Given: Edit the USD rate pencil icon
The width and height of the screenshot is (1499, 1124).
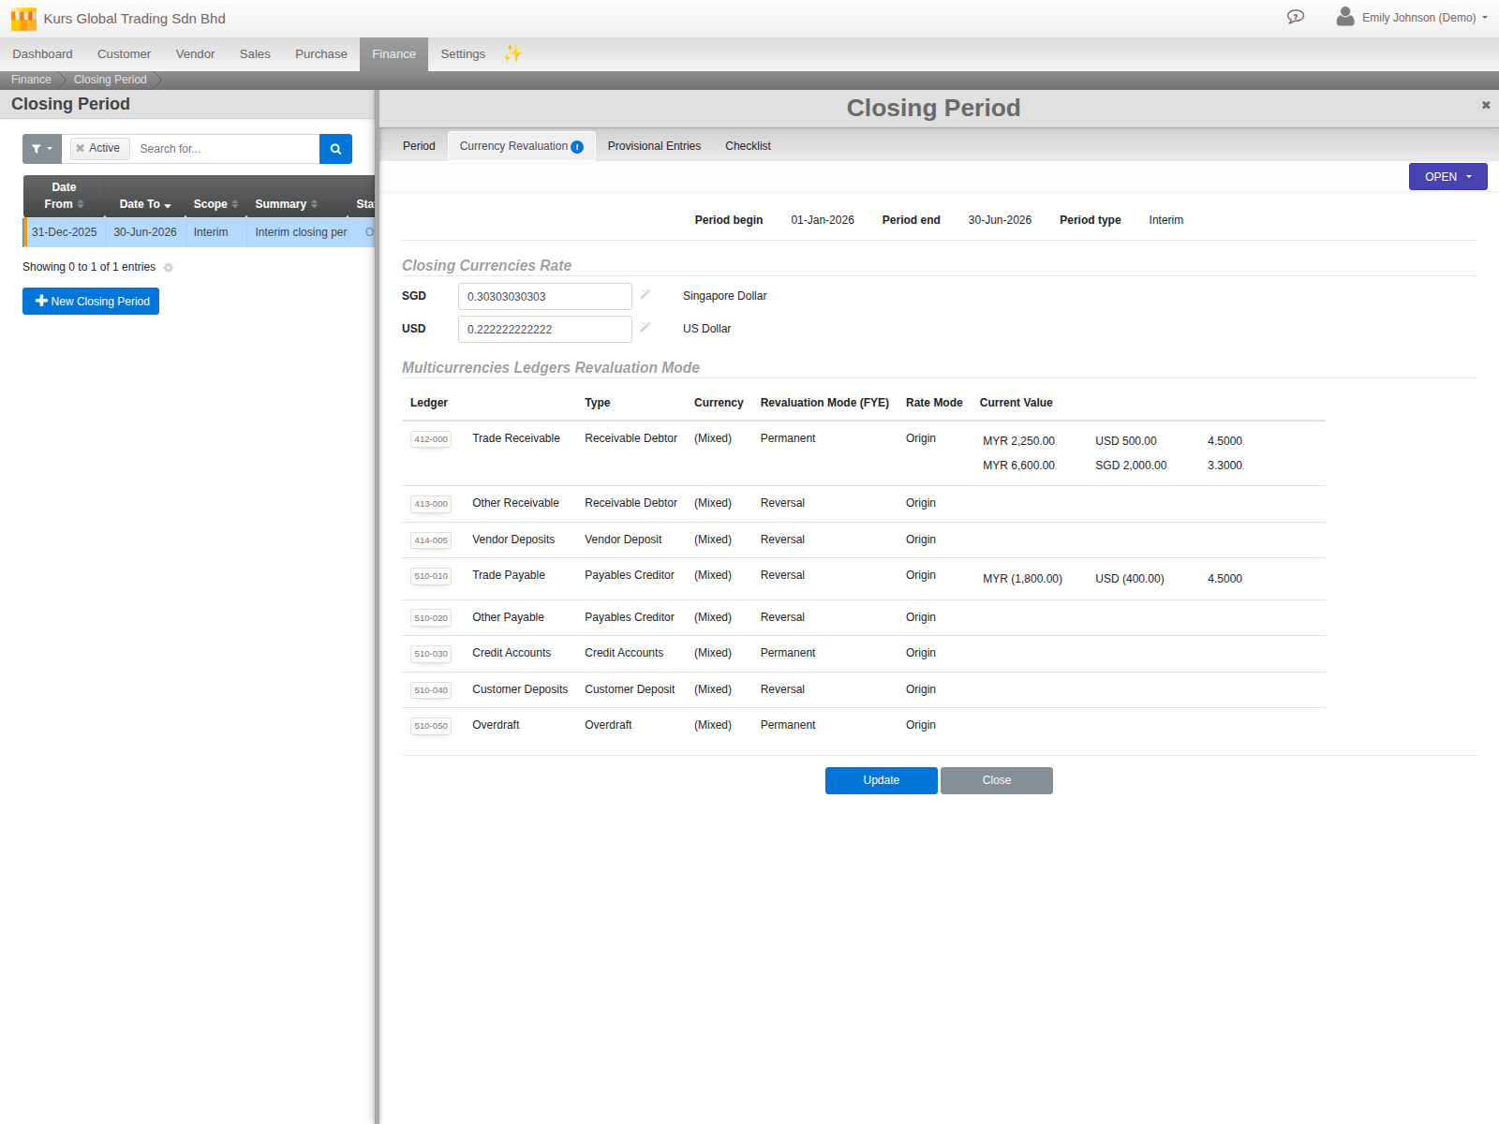Looking at the screenshot, I should pos(645,328).
